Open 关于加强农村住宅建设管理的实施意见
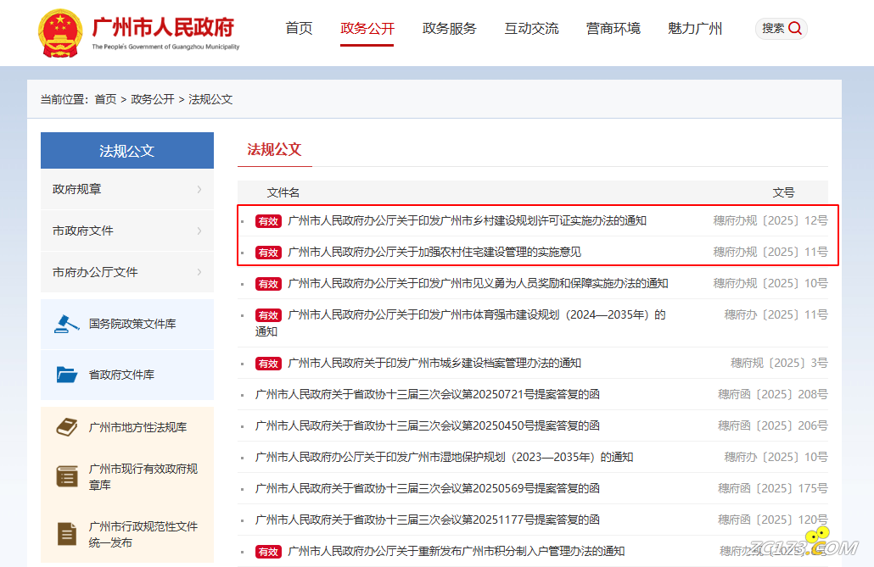This screenshot has width=874, height=567. coord(434,253)
